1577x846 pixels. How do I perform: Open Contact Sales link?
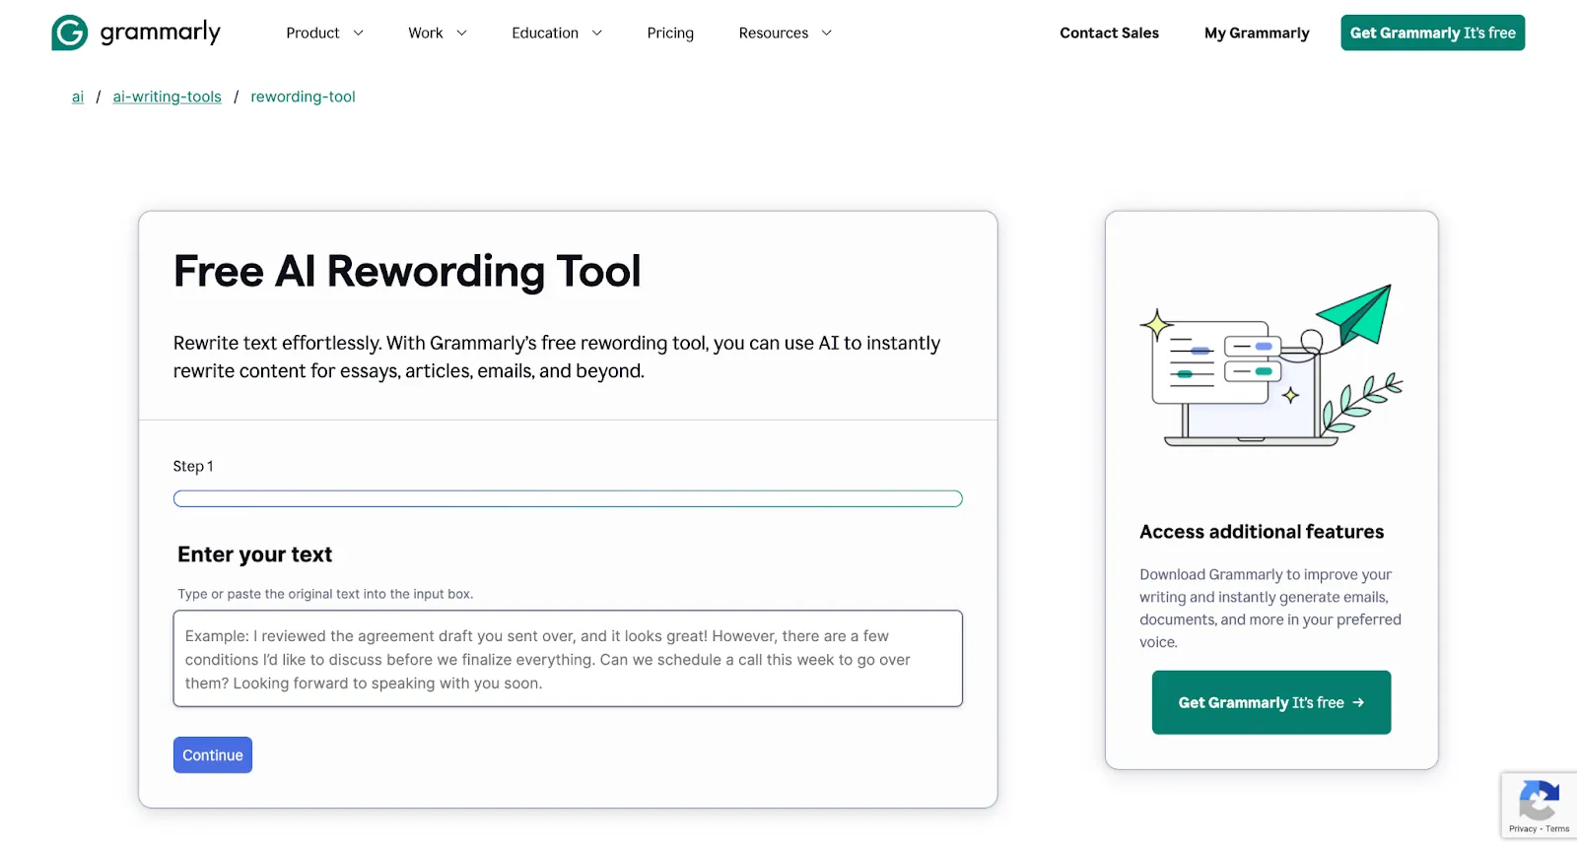pos(1109,33)
